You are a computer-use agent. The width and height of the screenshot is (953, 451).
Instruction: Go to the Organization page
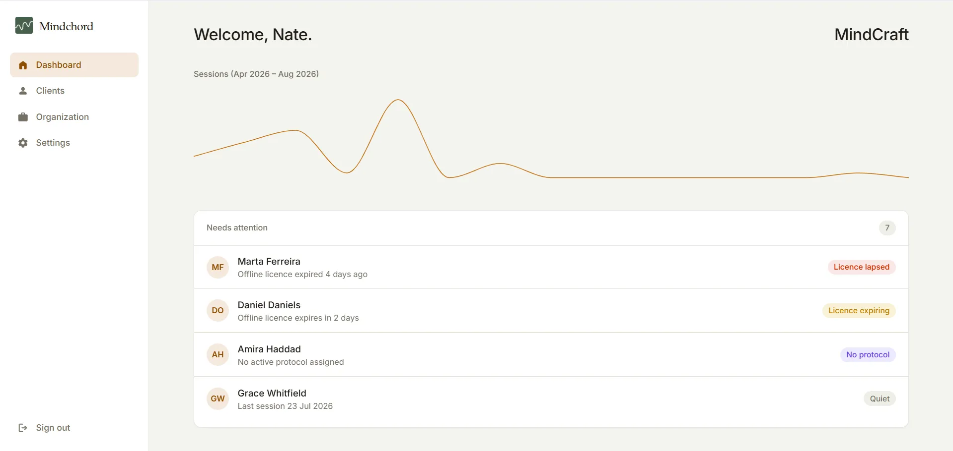[74, 117]
